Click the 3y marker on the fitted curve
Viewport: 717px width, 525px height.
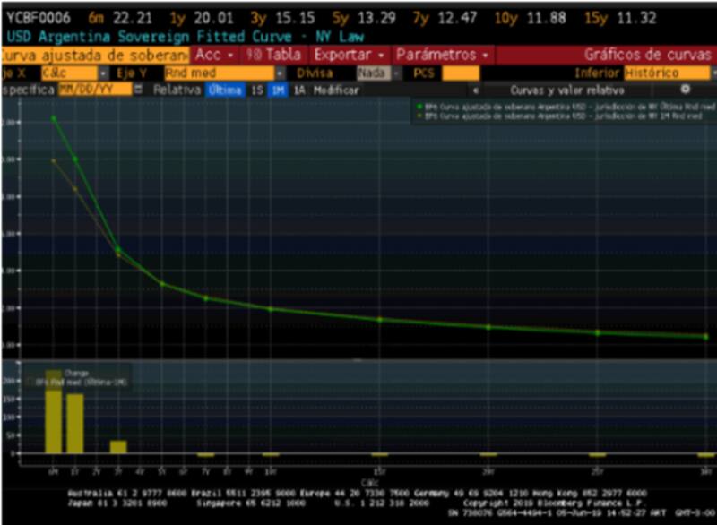(x=118, y=250)
